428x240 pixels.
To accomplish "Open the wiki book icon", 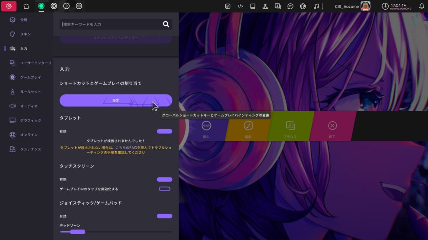I will pyautogui.click(x=253, y=6).
